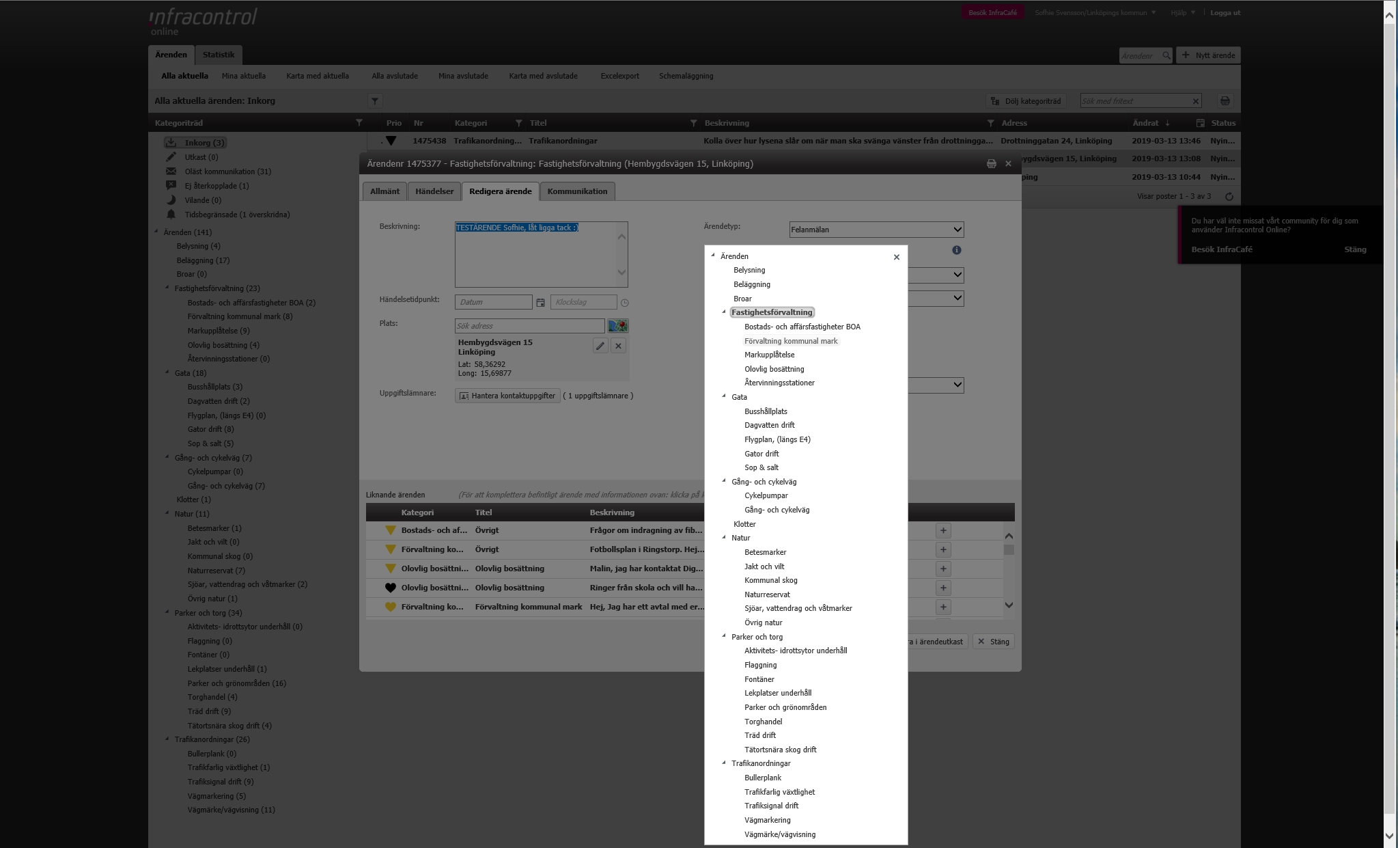Open the Kommunikation tab

point(577,191)
